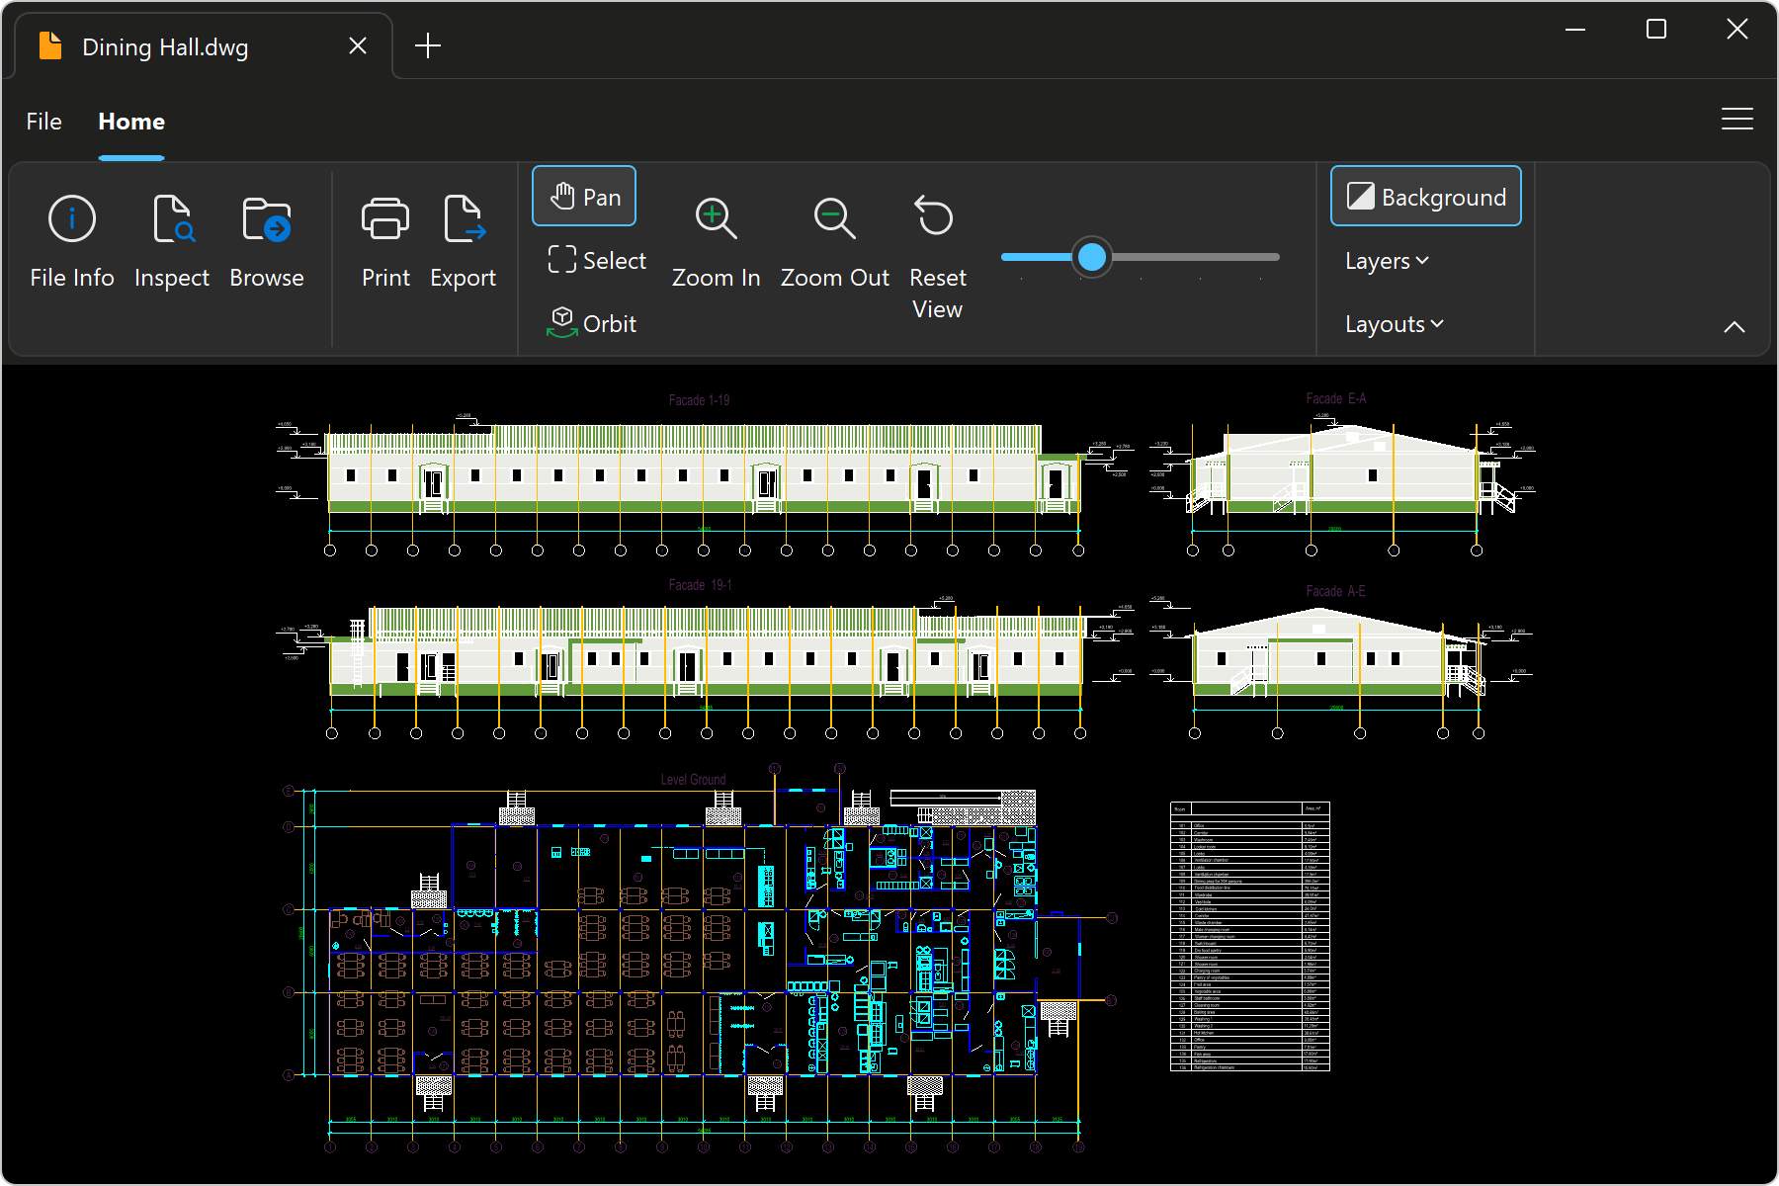The image size is (1779, 1186).
Task: Click the Inspect tool icon
Action: coord(172,219)
